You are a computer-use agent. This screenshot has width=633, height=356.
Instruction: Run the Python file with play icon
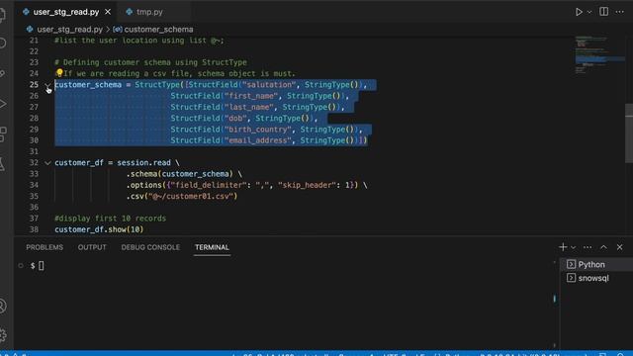(x=579, y=12)
